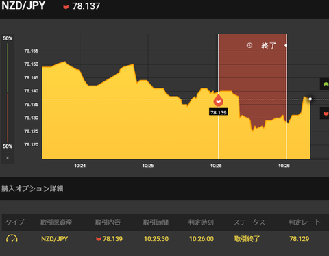Screen dimensions: 329x256
Task: Click the 判定レート column header
Action: [304, 222]
